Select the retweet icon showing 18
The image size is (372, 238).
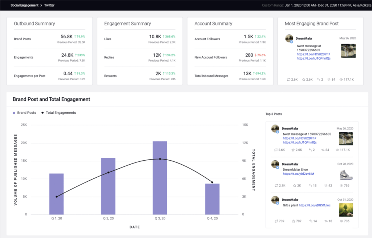click(326, 221)
